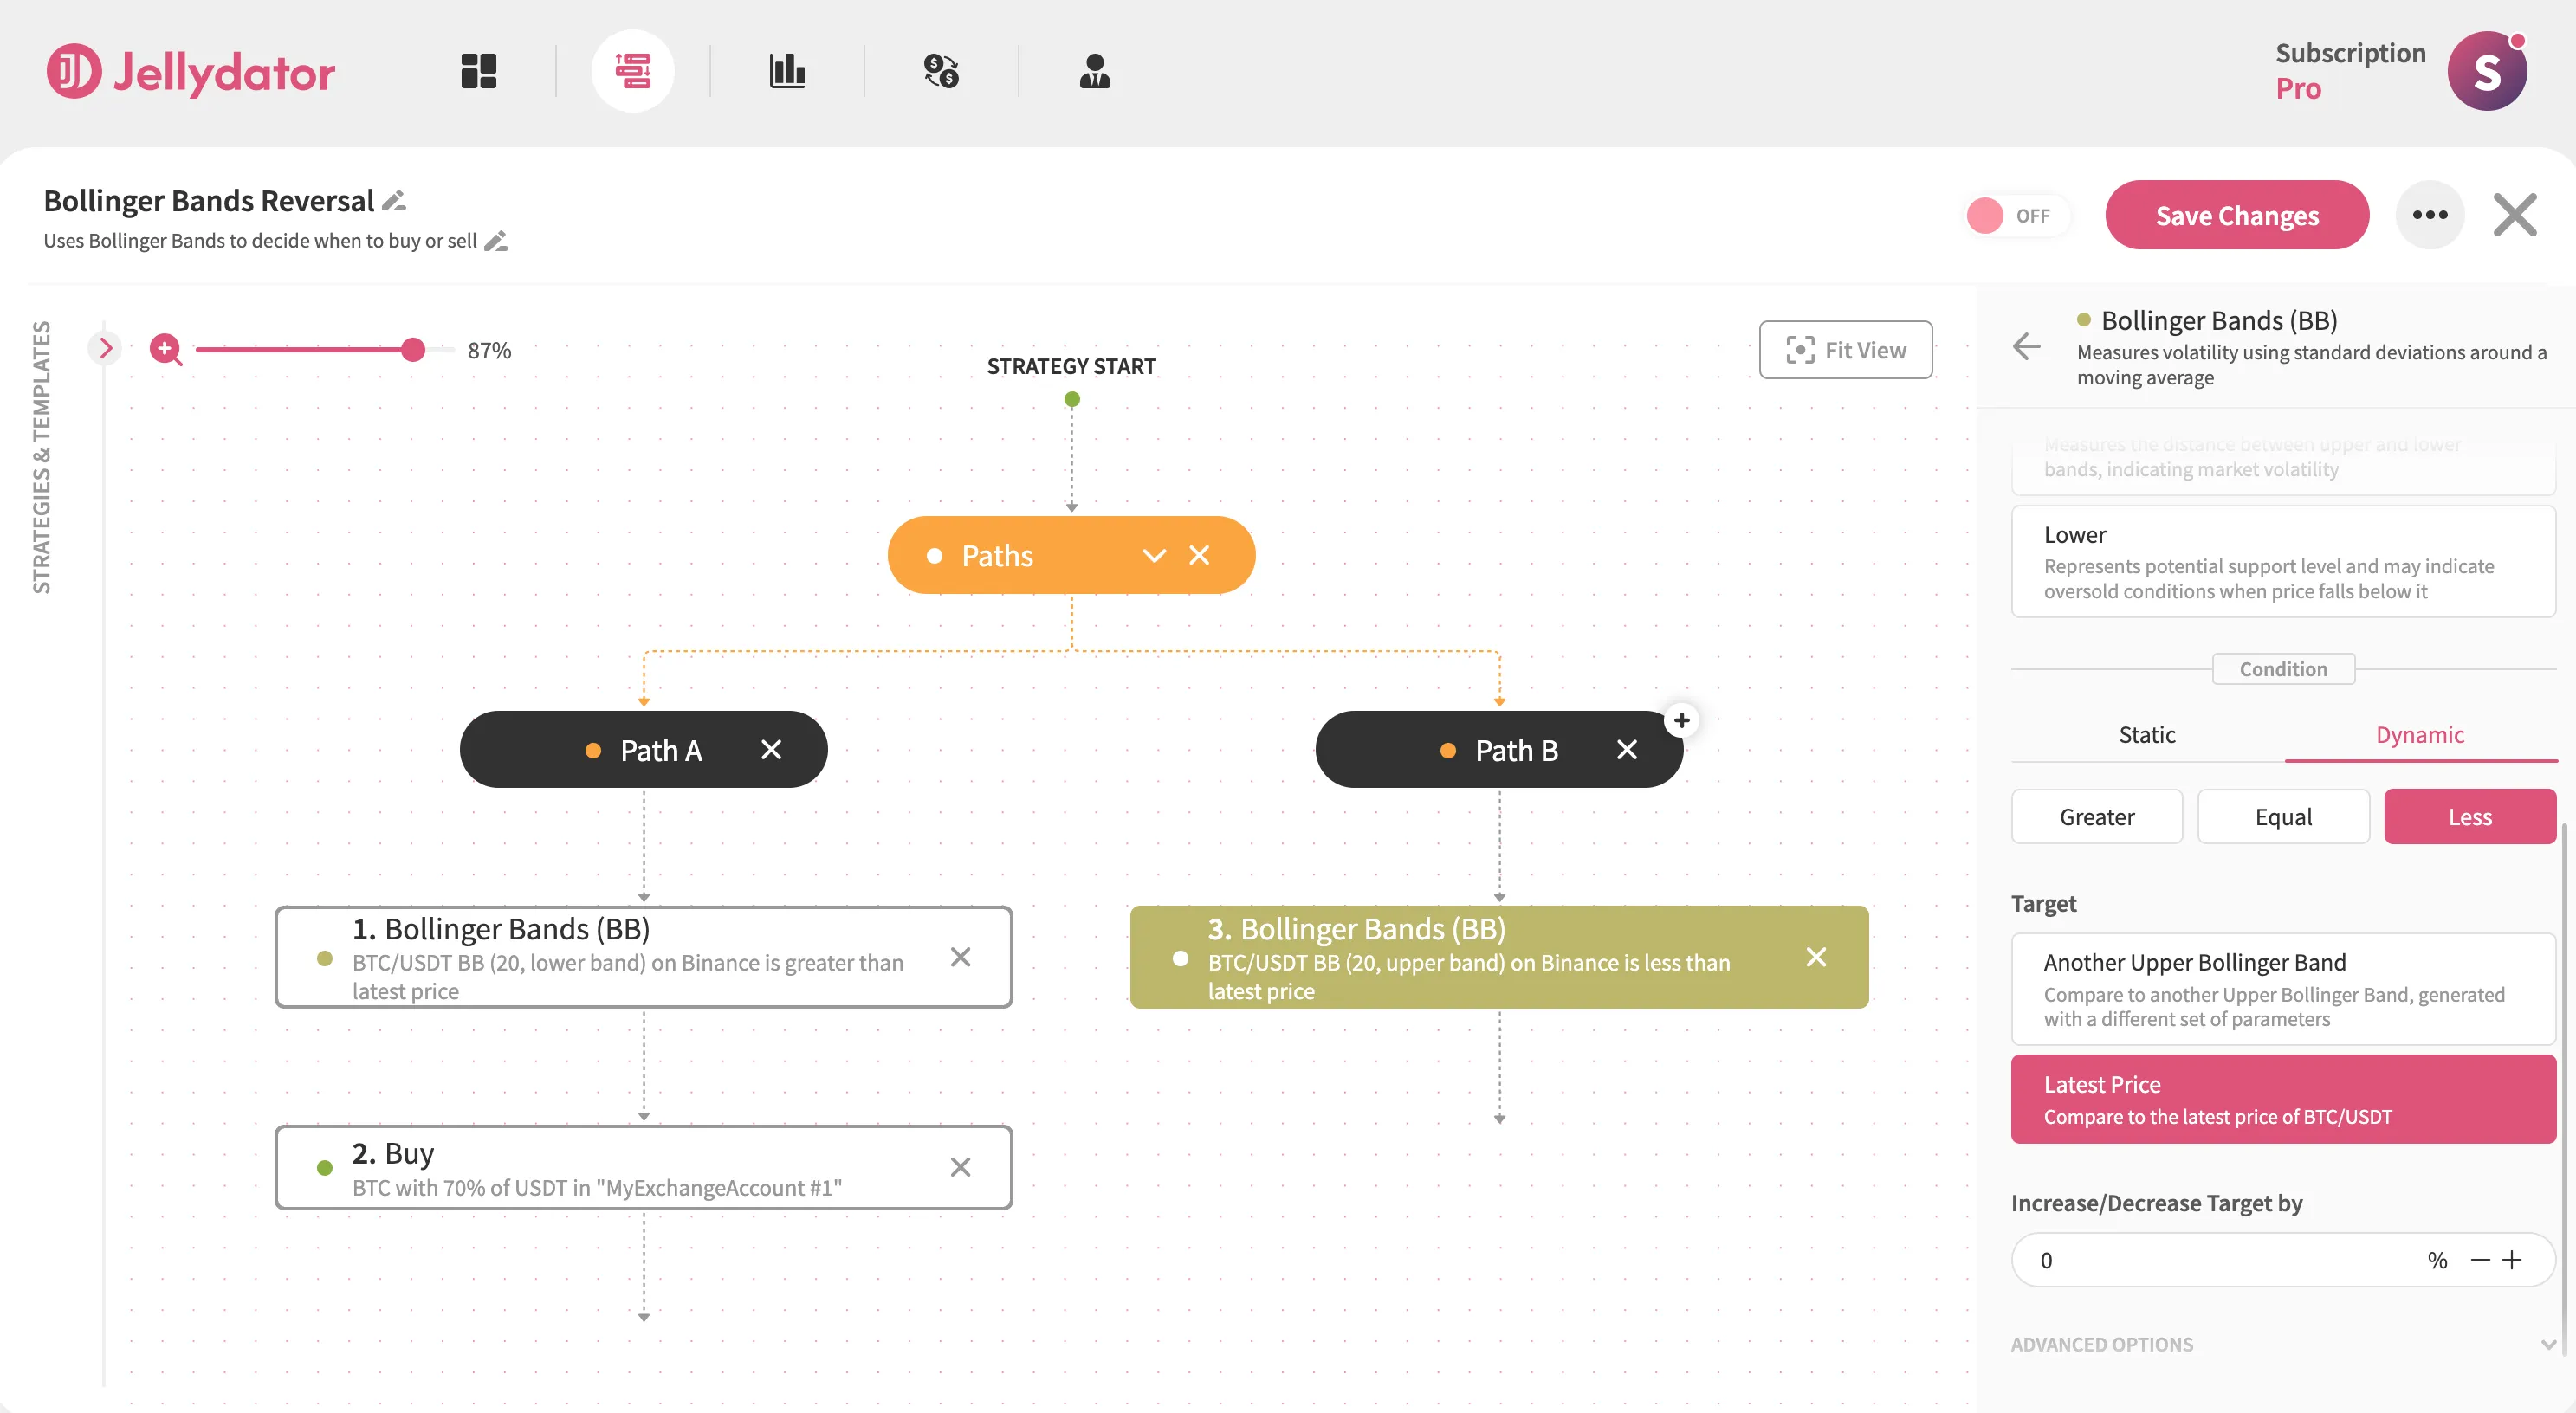Screen dimensions: 2576x1413
Task: Open the dashboard grid icon
Action: point(478,71)
